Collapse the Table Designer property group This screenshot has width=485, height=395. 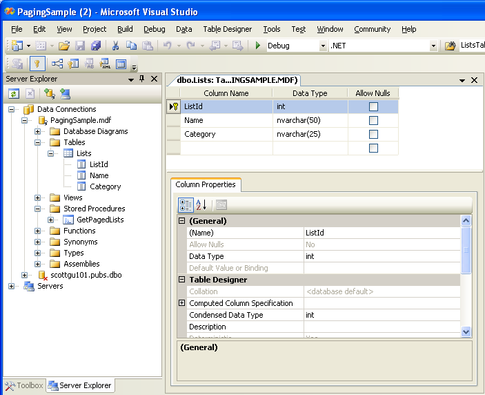[x=182, y=280]
